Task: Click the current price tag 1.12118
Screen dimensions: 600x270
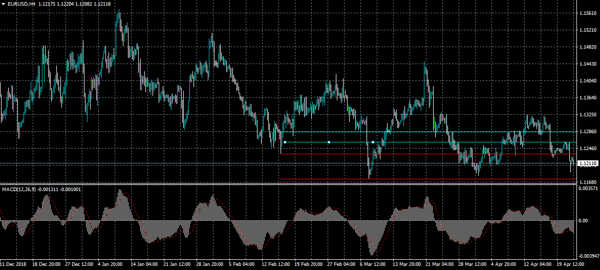Action: point(587,163)
